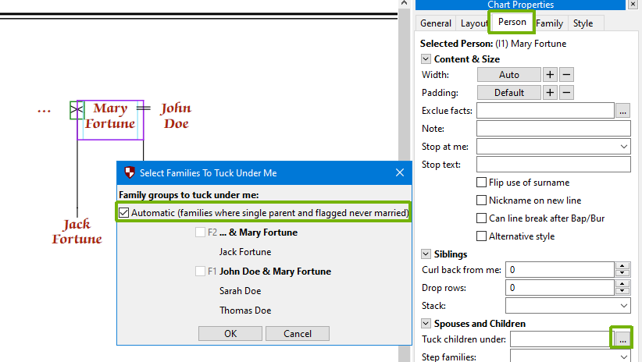Open the Style tab
The height and width of the screenshot is (362, 642).
pos(583,23)
